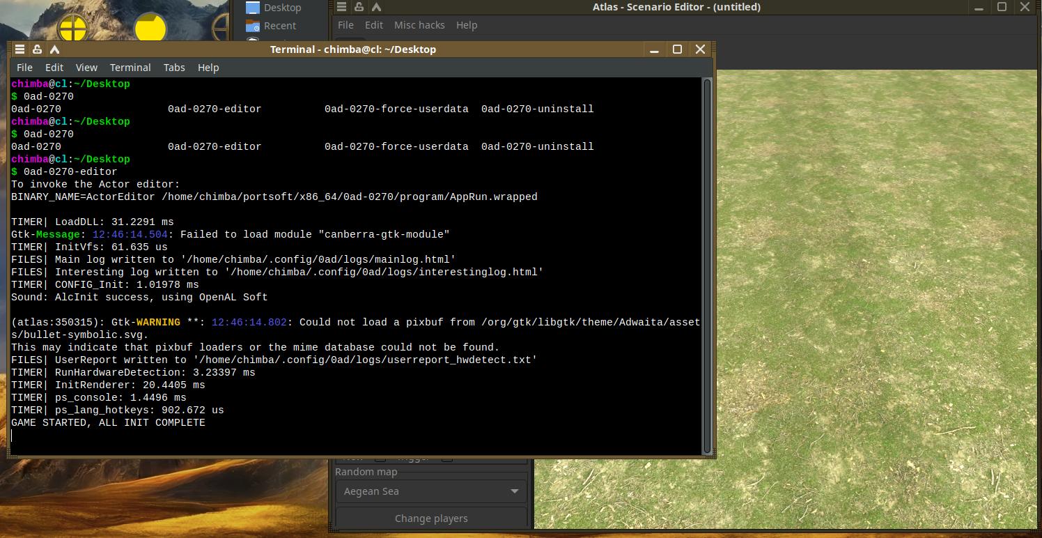Viewport: 1042px width, 538px height.
Task: Shade Atlas window using up-arrow icon
Action: 376,7
